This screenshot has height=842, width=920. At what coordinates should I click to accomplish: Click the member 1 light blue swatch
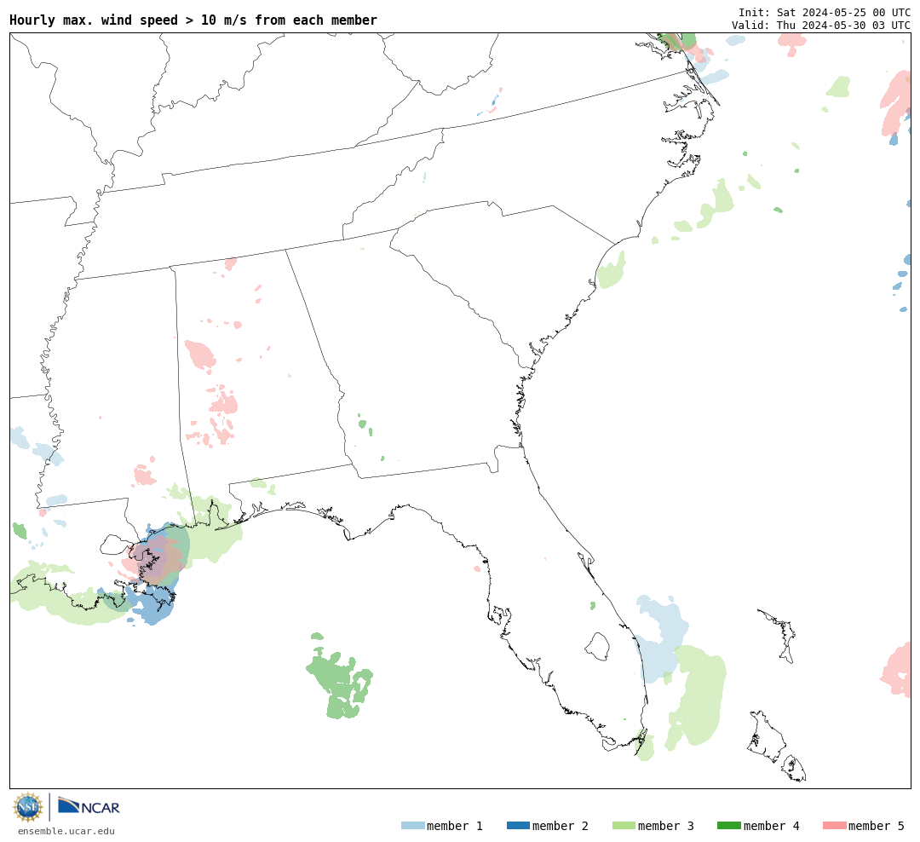point(412,826)
